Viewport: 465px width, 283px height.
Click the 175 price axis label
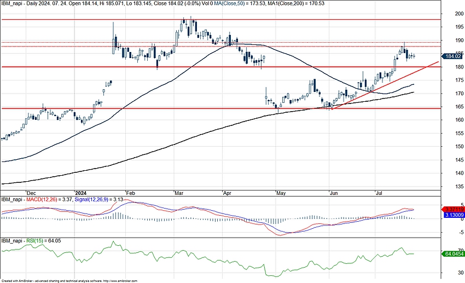coord(460,80)
